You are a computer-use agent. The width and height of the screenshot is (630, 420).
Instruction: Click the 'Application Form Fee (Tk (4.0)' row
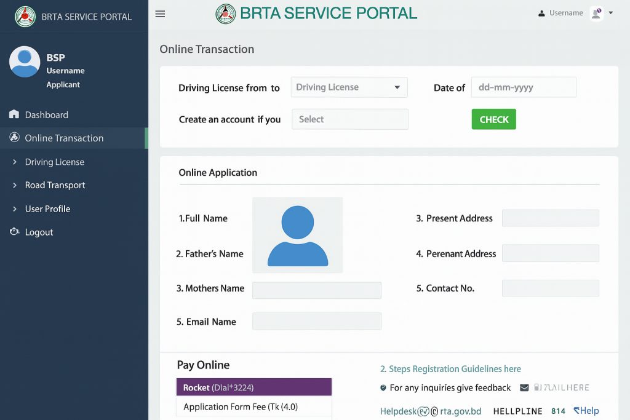coord(254,406)
